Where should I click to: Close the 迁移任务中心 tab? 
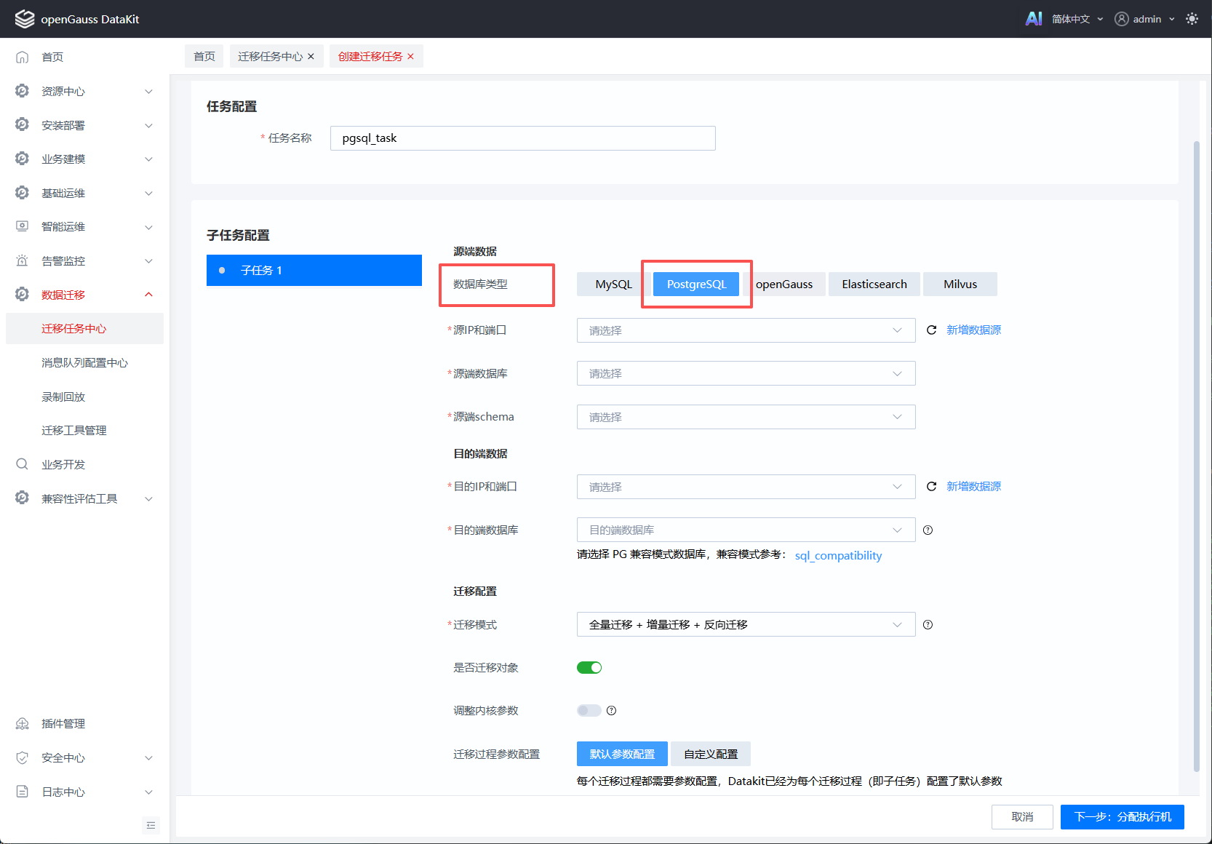(311, 57)
